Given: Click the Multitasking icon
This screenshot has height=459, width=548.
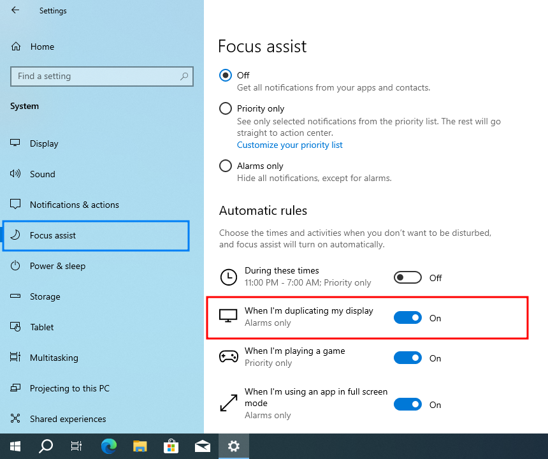Looking at the screenshot, I should [x=15, y=357].
